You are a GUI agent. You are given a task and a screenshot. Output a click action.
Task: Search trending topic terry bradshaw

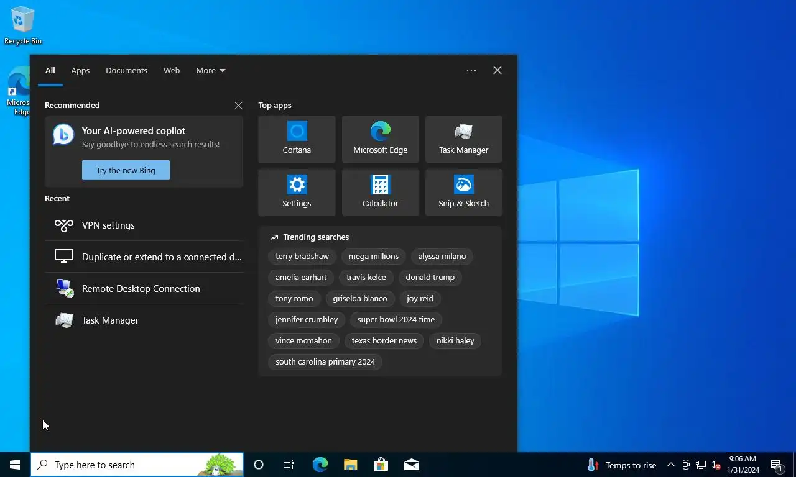(302, 257)
